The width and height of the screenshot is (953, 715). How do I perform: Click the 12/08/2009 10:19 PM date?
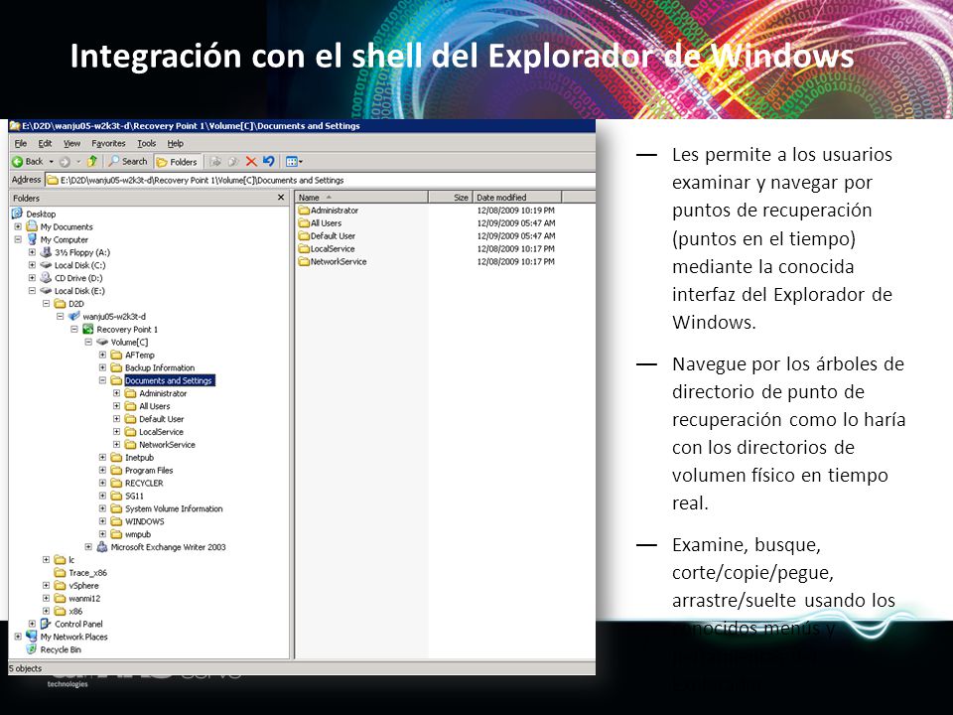click(x=515, y=211)
